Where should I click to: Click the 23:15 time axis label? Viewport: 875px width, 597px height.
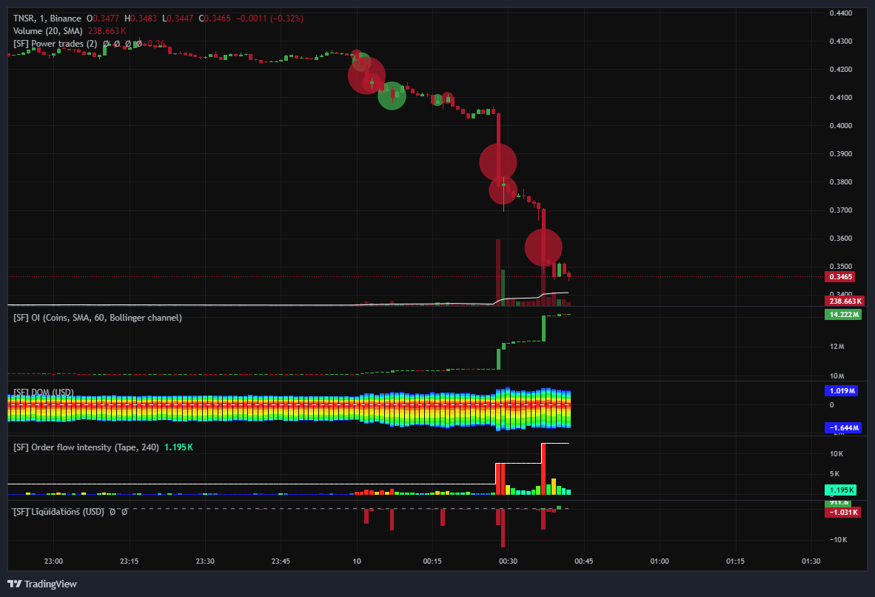pyautogui.click(x=129, y=561)
